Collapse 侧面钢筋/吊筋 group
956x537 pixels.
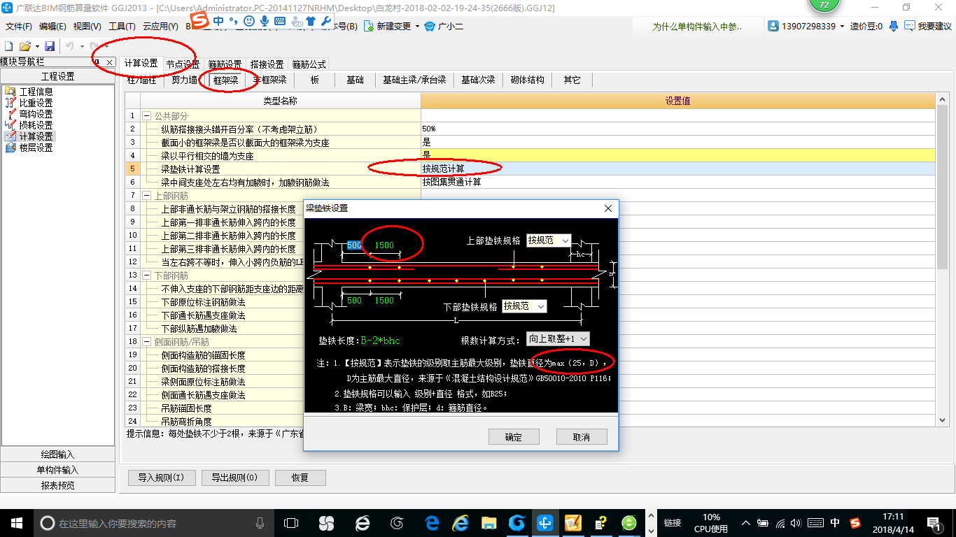click(147, 342)
